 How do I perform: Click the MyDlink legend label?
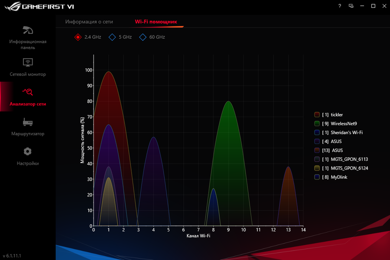(x=339, y=177)
